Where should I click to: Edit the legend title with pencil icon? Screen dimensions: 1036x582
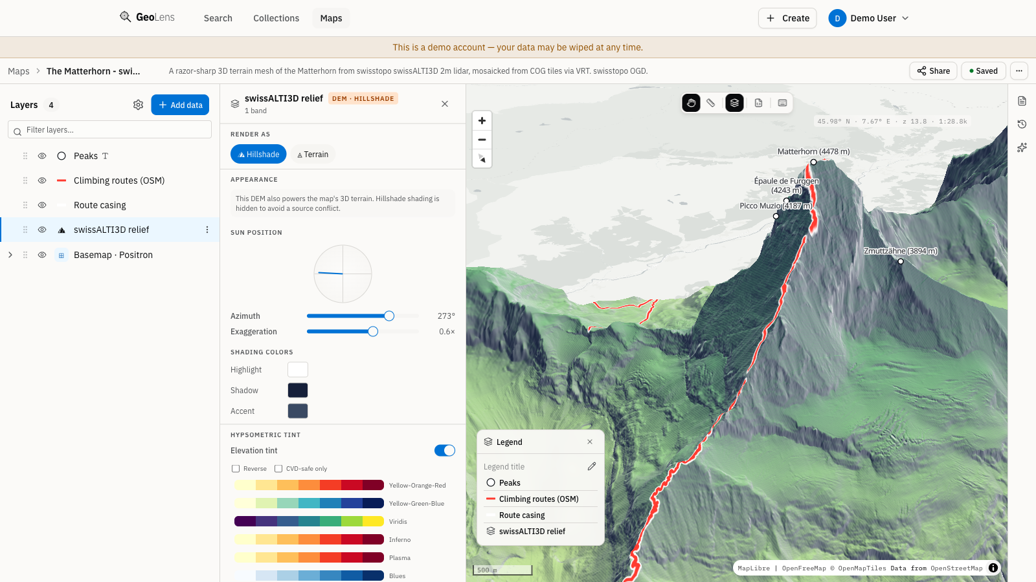point(592,466)
